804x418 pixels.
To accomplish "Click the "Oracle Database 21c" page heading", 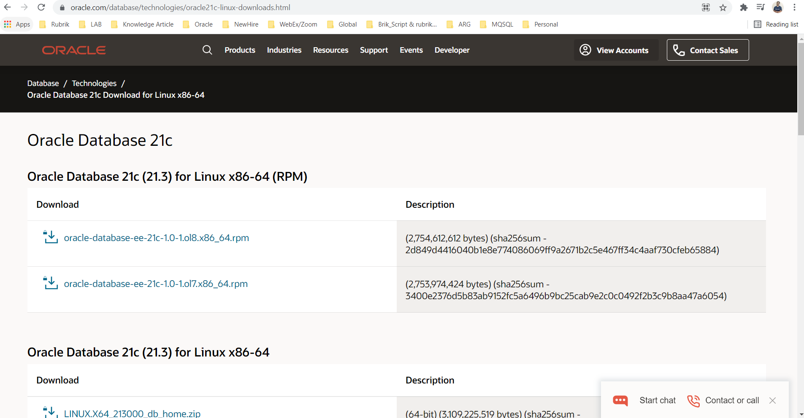I will coord(100,140).
